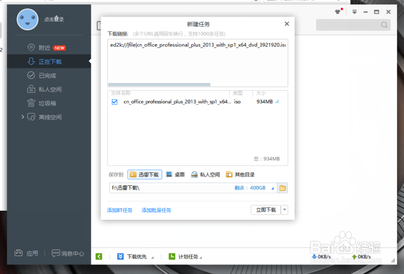Click the horizontal scrollbar under the URL box
The height and width of the screenshot is (274, 404).
point(159,84)
